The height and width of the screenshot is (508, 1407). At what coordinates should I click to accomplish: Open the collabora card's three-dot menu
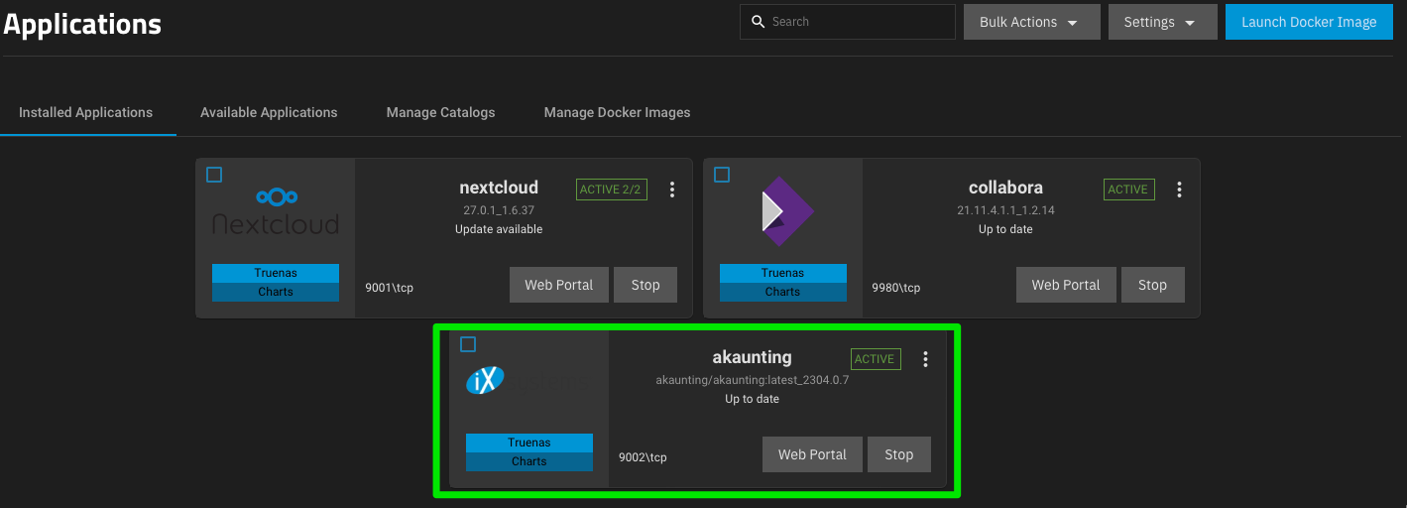tap(1179, 190)
